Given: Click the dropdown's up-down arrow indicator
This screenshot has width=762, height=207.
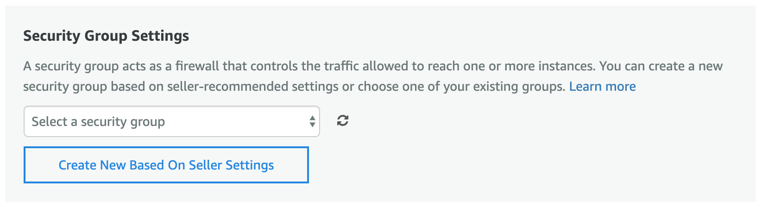Looking at the screenshot, I should 312,121.
